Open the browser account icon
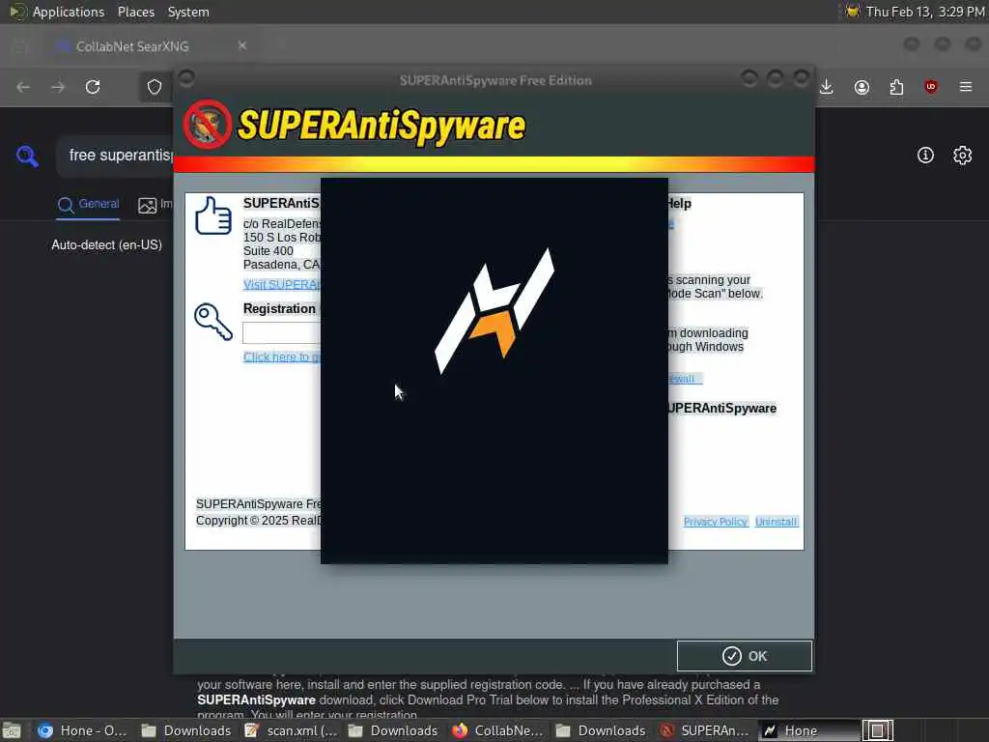The width and height of the screenshot is (989, 742). (x=862, y=87)
